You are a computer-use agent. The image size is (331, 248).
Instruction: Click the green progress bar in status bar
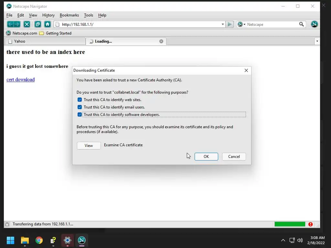[x=290, y=224]
